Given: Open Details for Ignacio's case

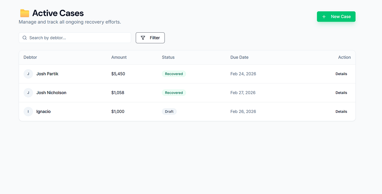Looking at the screenshot, I should (341, 112).
